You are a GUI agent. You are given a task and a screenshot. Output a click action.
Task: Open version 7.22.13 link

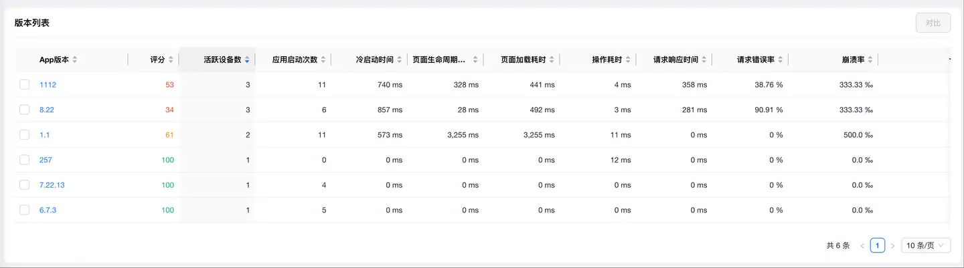pos(52,185)
